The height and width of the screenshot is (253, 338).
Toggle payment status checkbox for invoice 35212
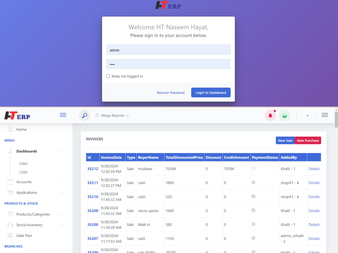[254, 168]
